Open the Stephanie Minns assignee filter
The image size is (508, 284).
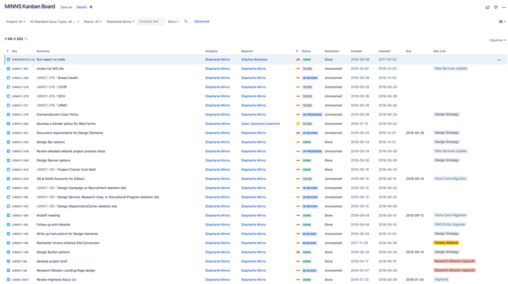tap(120, 22)
